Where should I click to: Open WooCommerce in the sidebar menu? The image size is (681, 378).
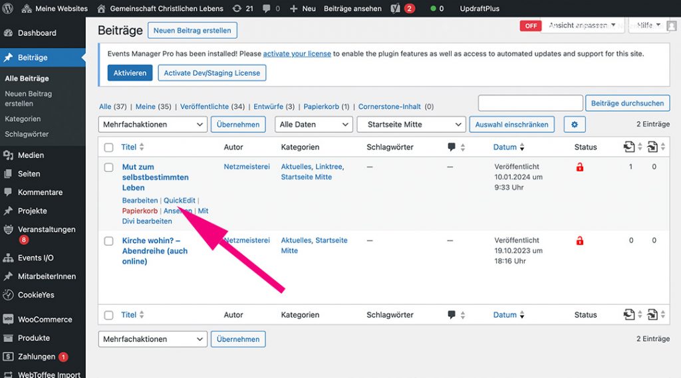click(45, 320)
